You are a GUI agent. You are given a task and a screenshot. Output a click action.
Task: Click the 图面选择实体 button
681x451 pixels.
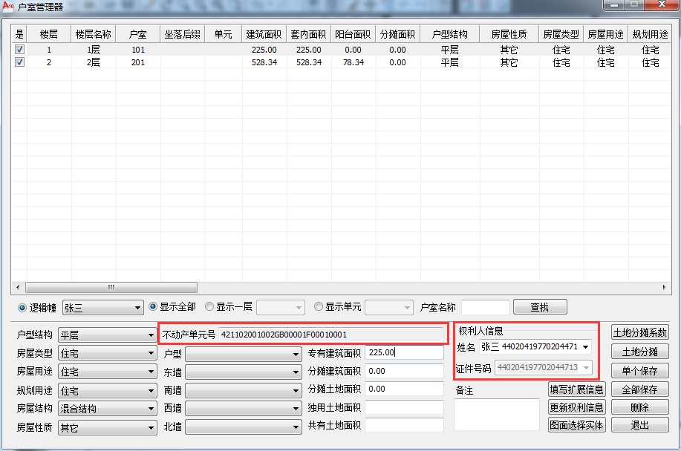point(576,425)
